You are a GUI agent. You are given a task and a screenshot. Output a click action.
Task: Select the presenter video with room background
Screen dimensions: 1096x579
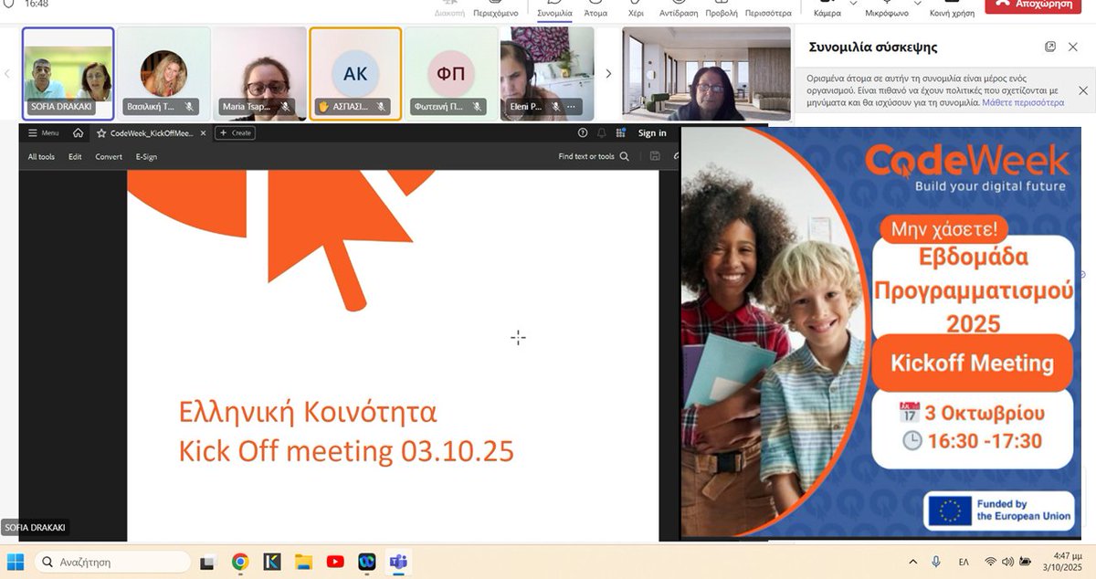coord(706,73)
